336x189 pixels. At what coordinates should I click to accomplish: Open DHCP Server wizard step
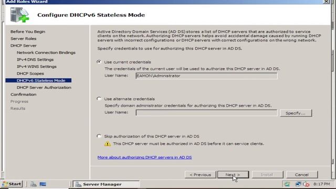23,46
